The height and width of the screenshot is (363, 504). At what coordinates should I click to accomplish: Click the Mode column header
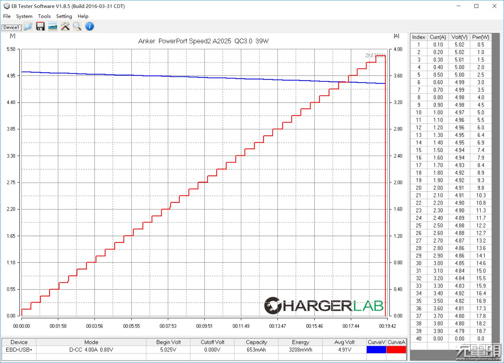tap(91, 342)
